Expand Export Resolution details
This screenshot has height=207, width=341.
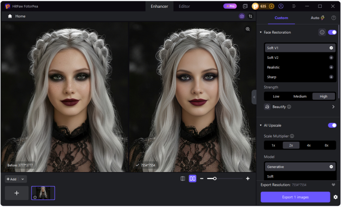(333, 184)
